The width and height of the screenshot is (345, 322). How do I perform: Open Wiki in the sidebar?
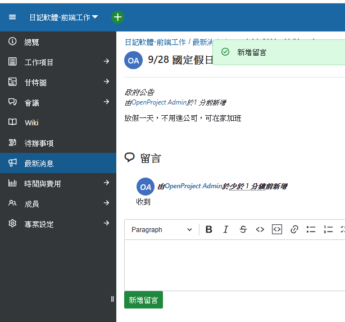[x=58, y=123]
